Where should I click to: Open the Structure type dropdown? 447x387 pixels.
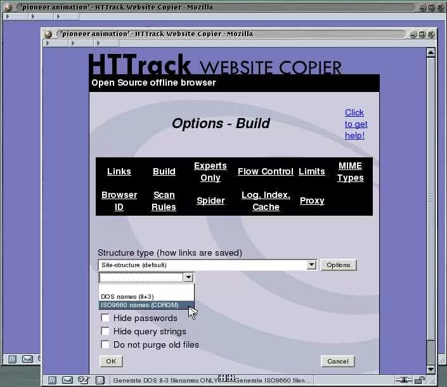[207, 265]
